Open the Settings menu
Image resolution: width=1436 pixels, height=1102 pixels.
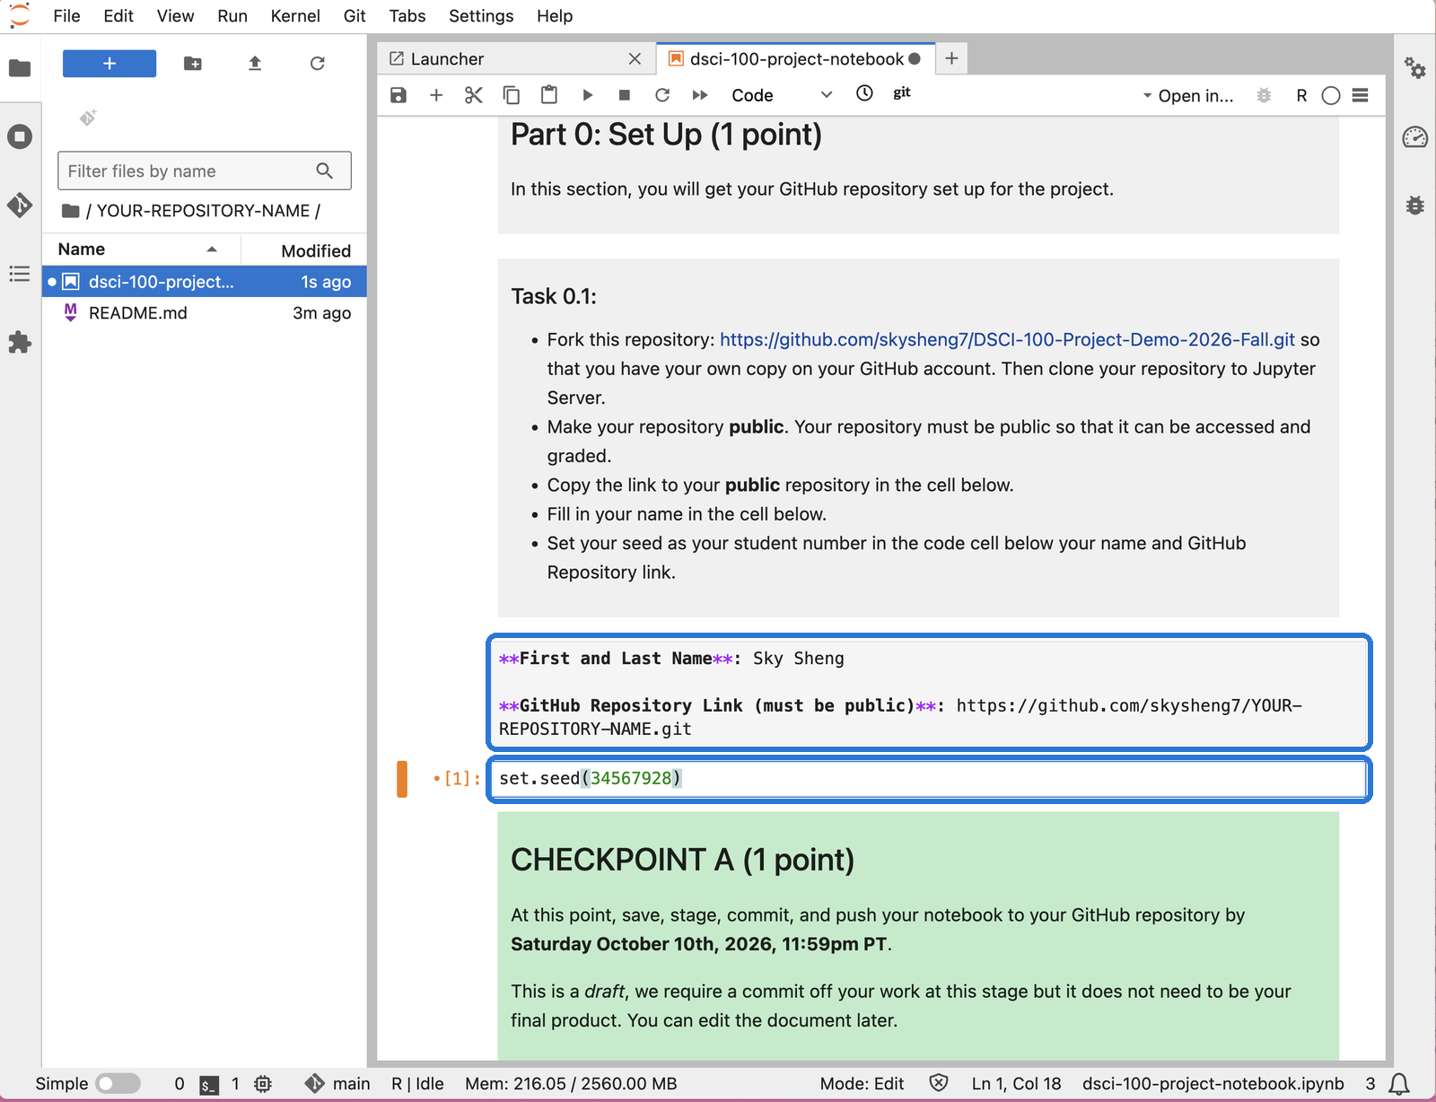[x=481, y=16]
